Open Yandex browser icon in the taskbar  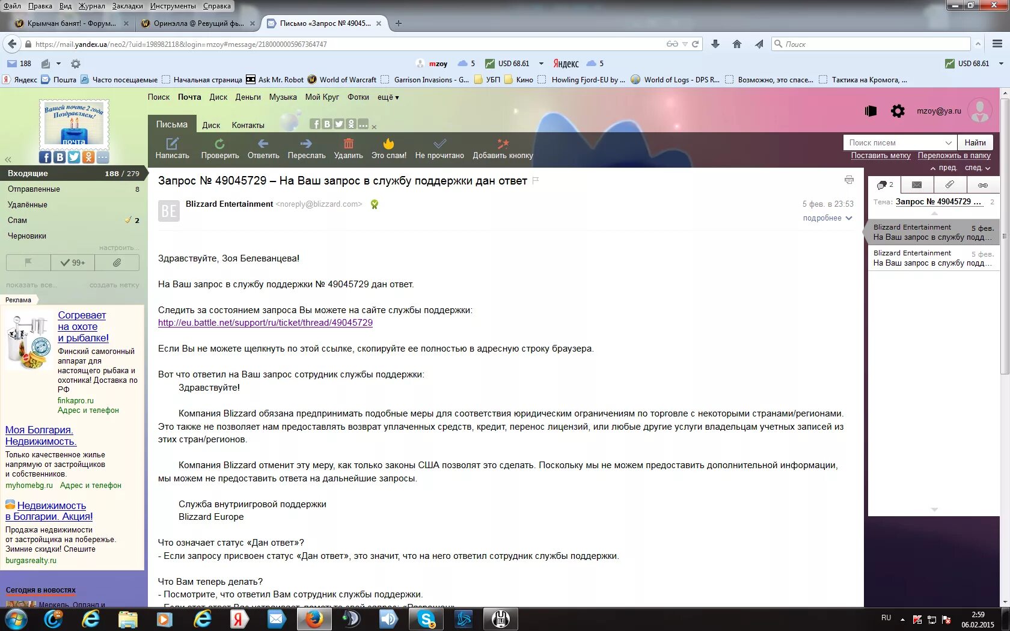click(x=239, y=619)
